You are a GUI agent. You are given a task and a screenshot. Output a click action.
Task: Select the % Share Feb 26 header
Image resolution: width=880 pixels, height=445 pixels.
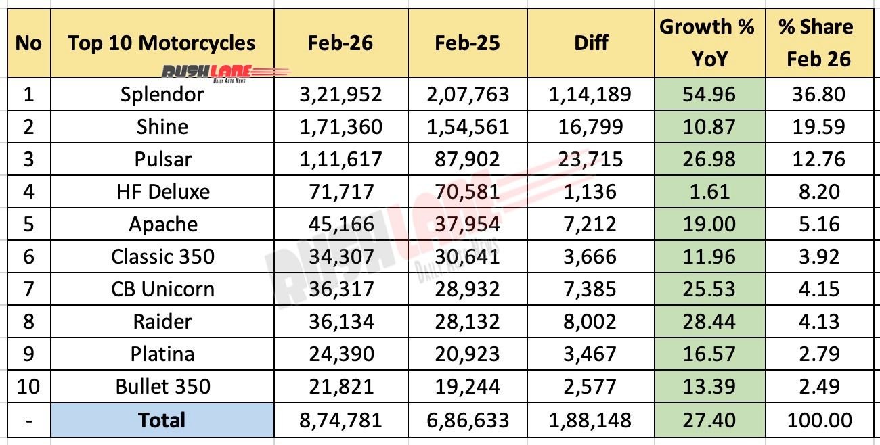(x=818, y=43)
